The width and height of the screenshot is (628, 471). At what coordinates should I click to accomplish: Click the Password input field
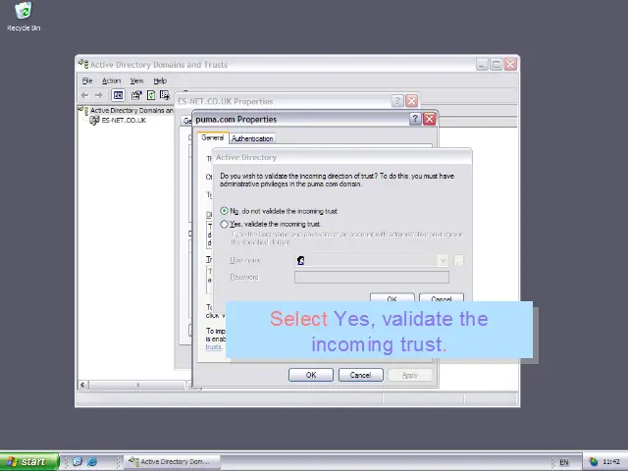(x=372, y=277)
